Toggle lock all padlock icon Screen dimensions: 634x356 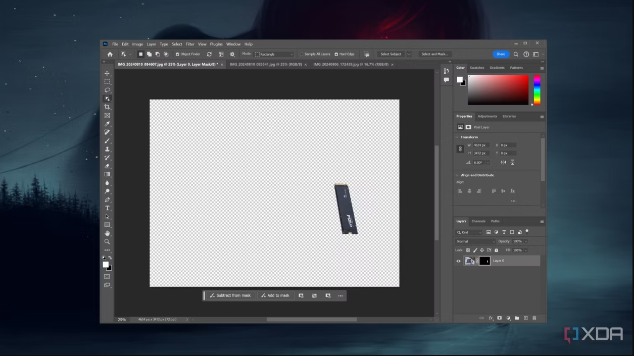(x=496, y=250)
